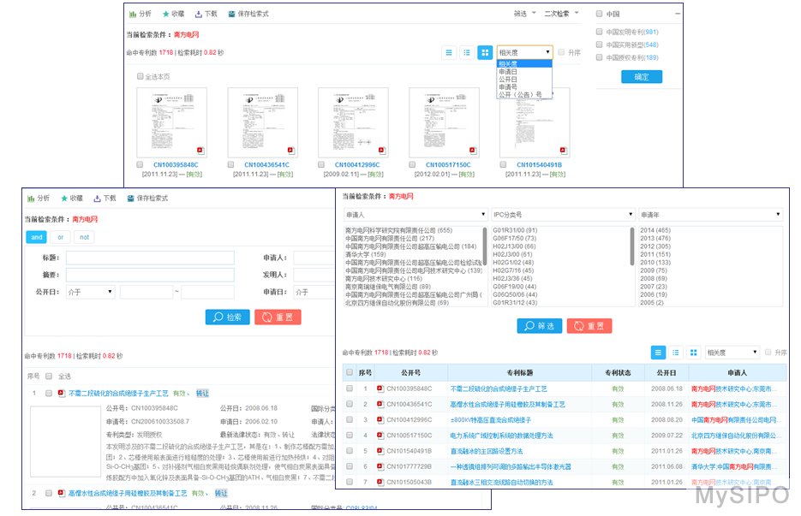Switch to detailed list view in top window
The height and width of the screenshot is (516, 801).
449,52
